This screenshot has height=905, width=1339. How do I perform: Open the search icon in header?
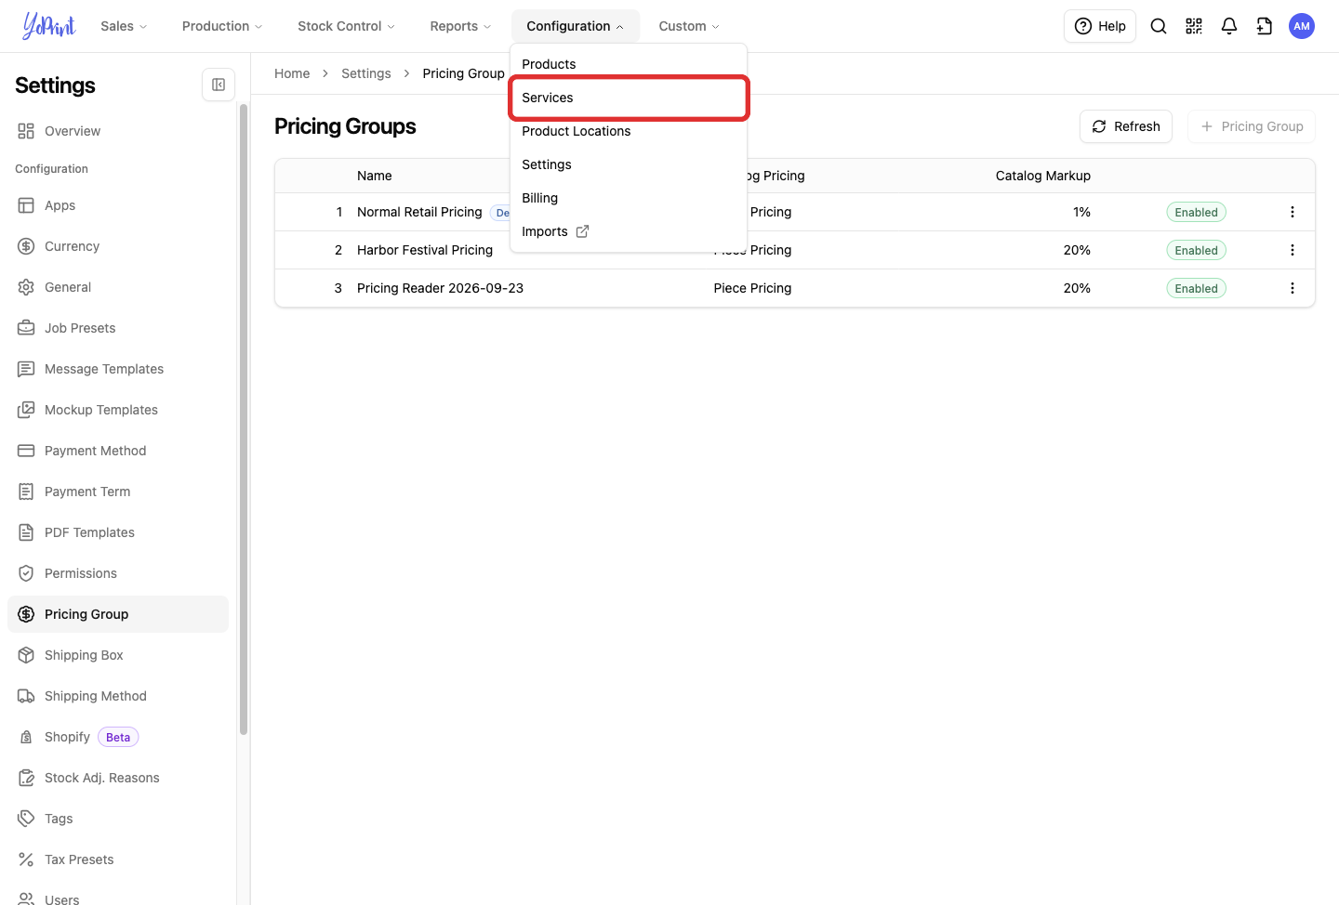point(1159,26)
